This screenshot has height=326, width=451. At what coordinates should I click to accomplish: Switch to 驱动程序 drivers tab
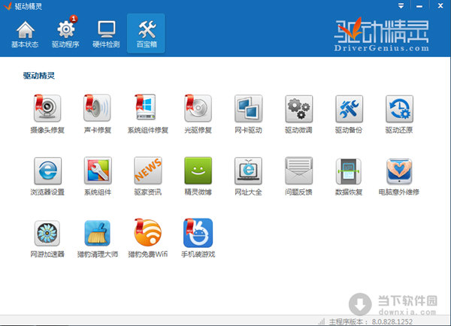click(66, 35)
